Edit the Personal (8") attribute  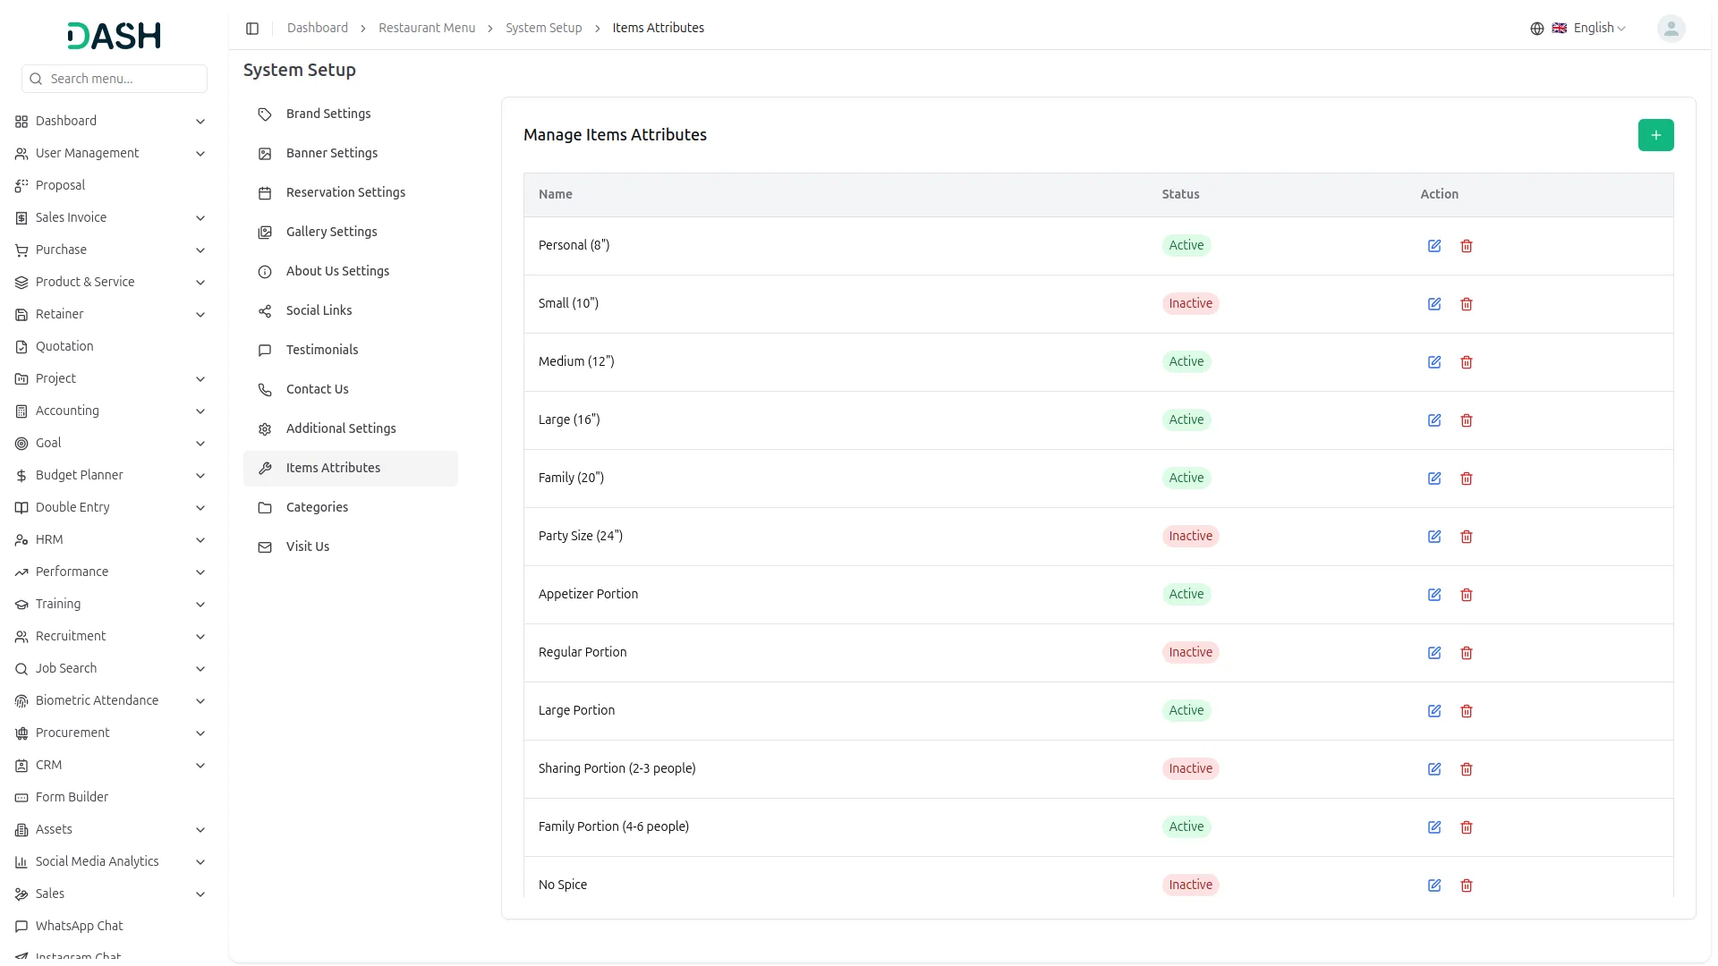point(1434,246)
